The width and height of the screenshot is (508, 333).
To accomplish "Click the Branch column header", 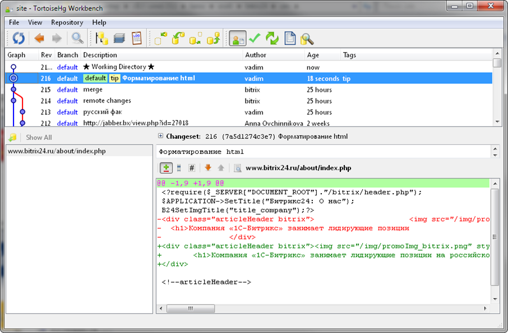I will tap(67, 55).
